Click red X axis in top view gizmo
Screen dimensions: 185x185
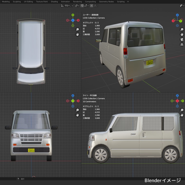[78, 20]
